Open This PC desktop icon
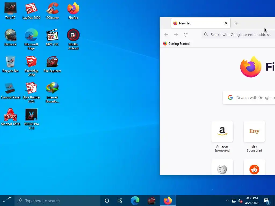The width and height of the screenshot is (275, 206). [x=10, y=11]
